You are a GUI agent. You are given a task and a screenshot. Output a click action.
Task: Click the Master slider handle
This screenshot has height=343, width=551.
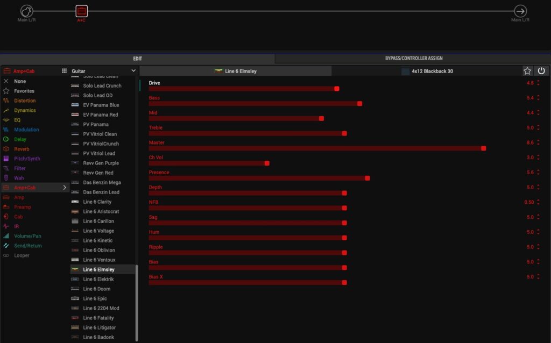[x=483, y=148]
